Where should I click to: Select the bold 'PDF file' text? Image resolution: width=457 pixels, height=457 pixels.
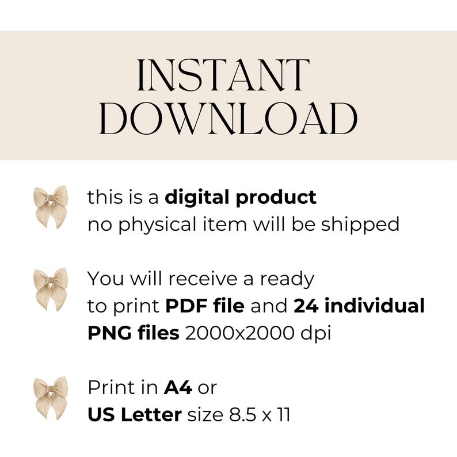[x=204, y=306]
